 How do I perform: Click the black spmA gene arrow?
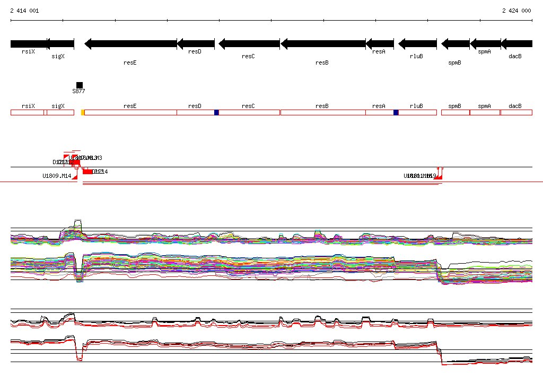(485, 43)
